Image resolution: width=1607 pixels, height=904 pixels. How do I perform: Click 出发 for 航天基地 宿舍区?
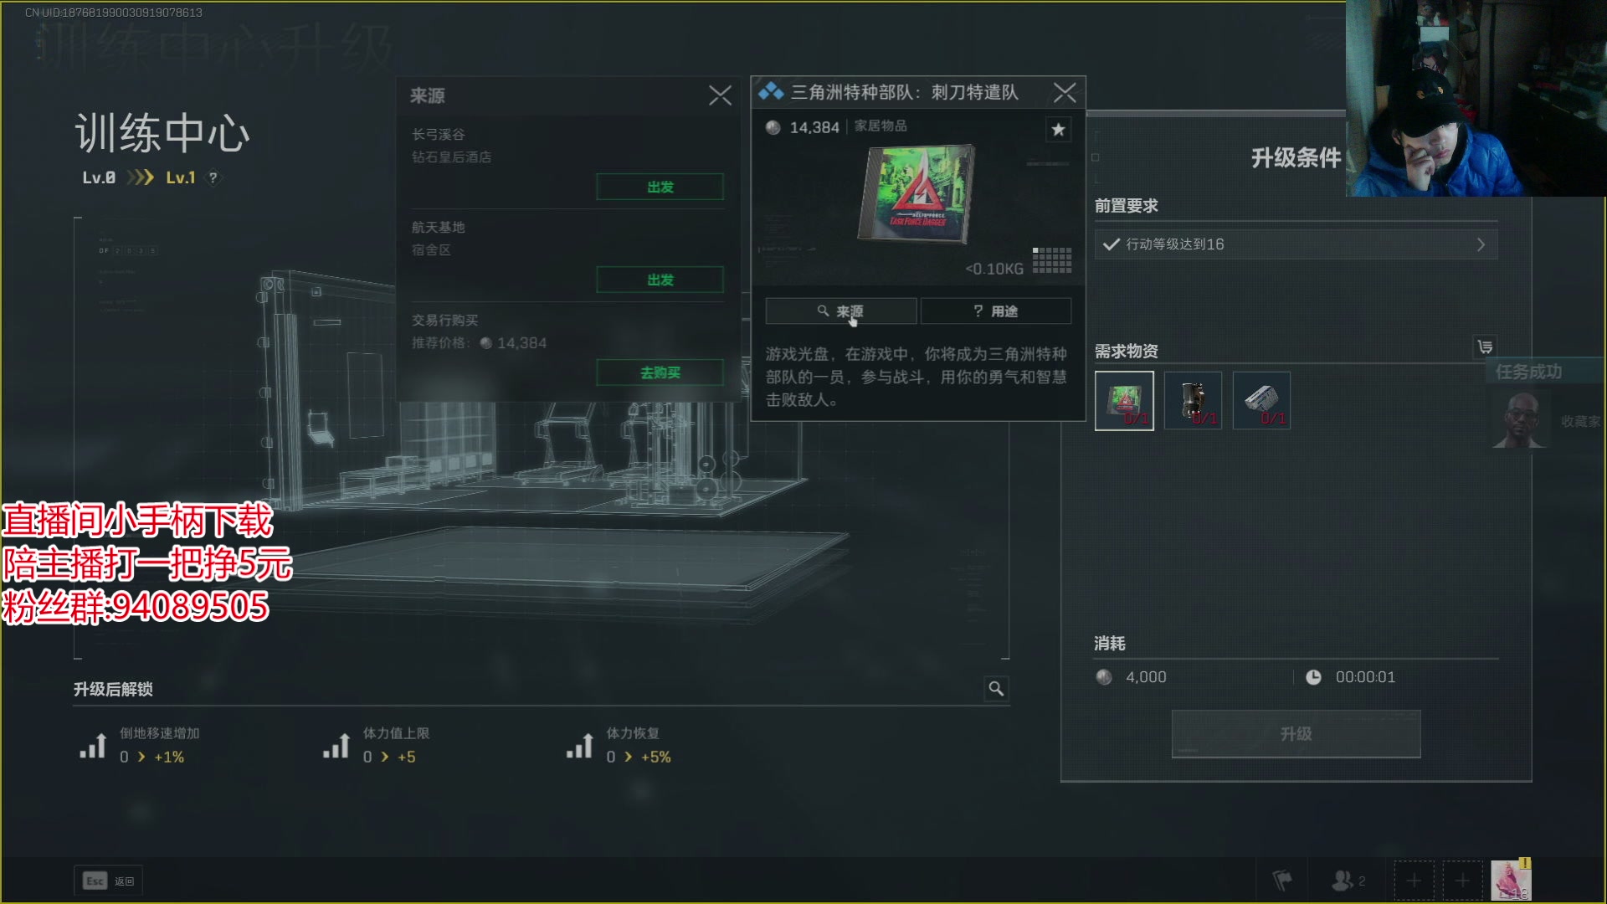coord(660,280)
